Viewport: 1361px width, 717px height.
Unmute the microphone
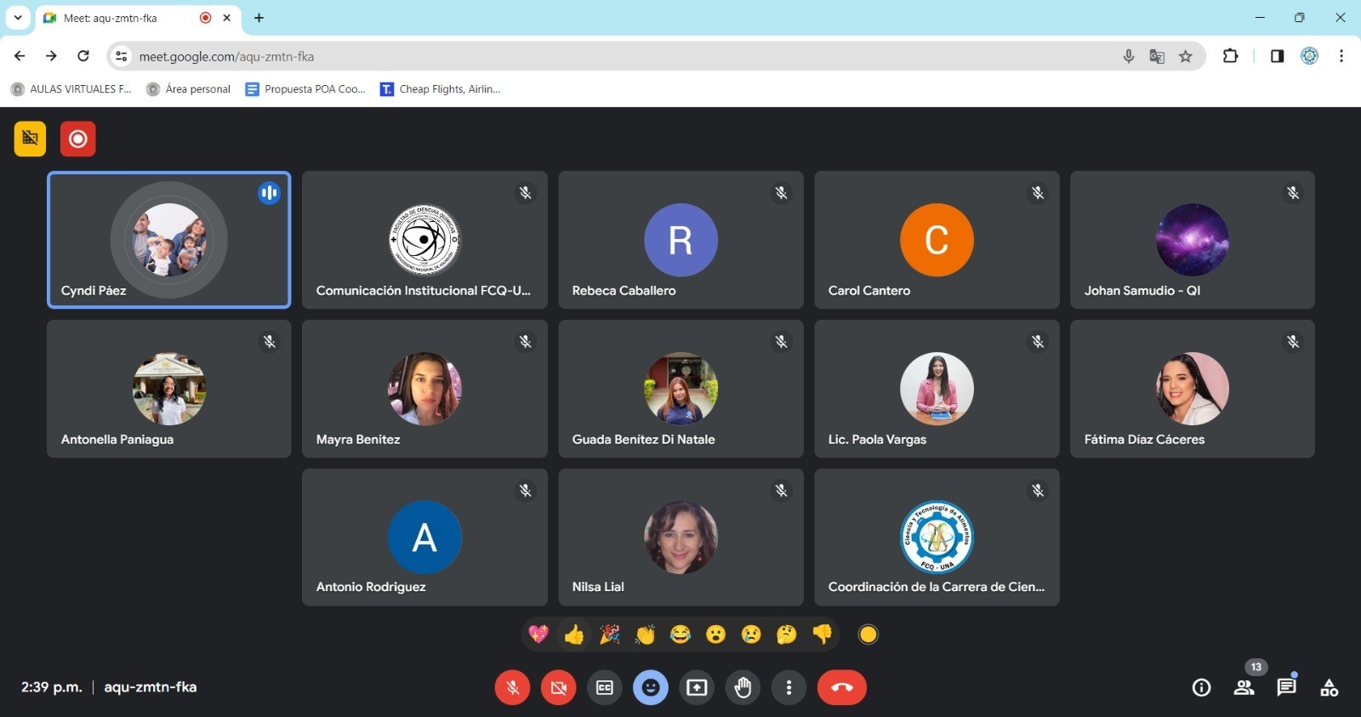point(512,687)
